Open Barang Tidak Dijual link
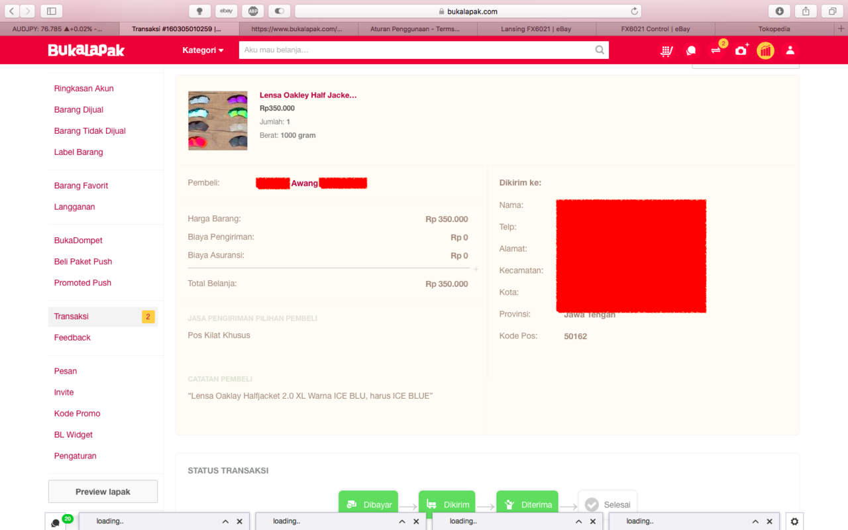848x530 pixels. (x=90, y=131)
